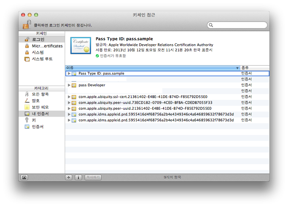Viewport: 288px width, 207px height.
Task: Select the Pass Type ID: pass.sample row
Action: coord(167,74)
